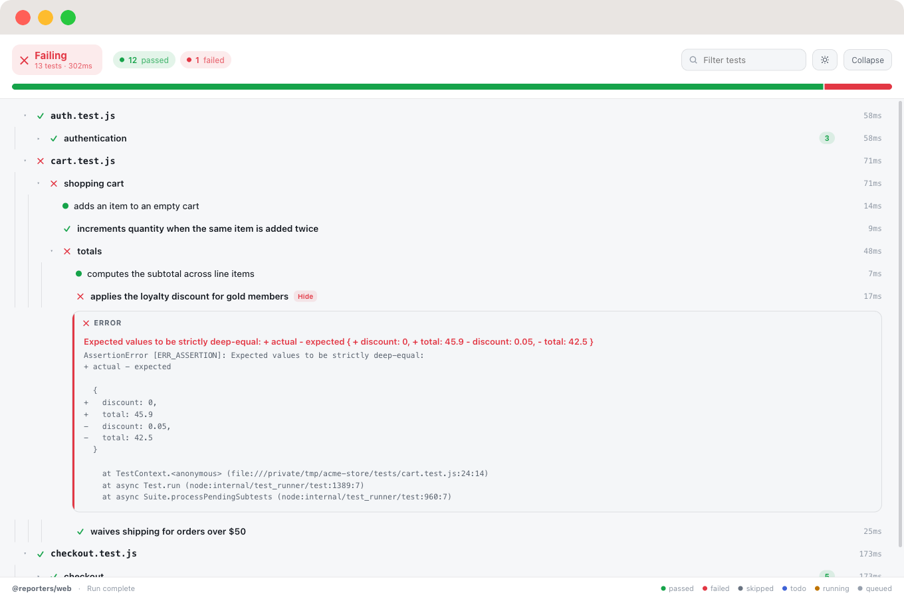The image size is (904, 599).
Task: Click green dot of 'computes the subtotal' test
Action: click(x=79, y=274)
